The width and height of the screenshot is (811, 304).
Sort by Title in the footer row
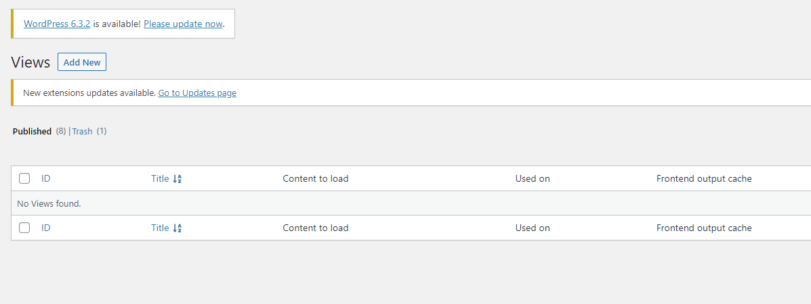[x=160, y=228]
